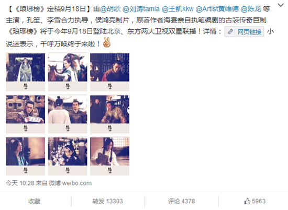Open thumbnail of figure holding bamboo slips

pos(109,156)
